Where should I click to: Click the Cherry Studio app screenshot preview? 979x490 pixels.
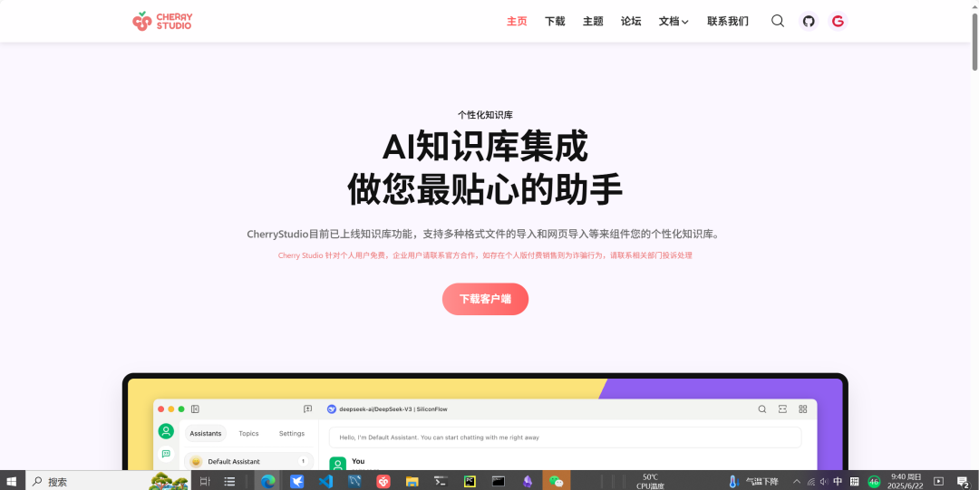tap(485, 422)
